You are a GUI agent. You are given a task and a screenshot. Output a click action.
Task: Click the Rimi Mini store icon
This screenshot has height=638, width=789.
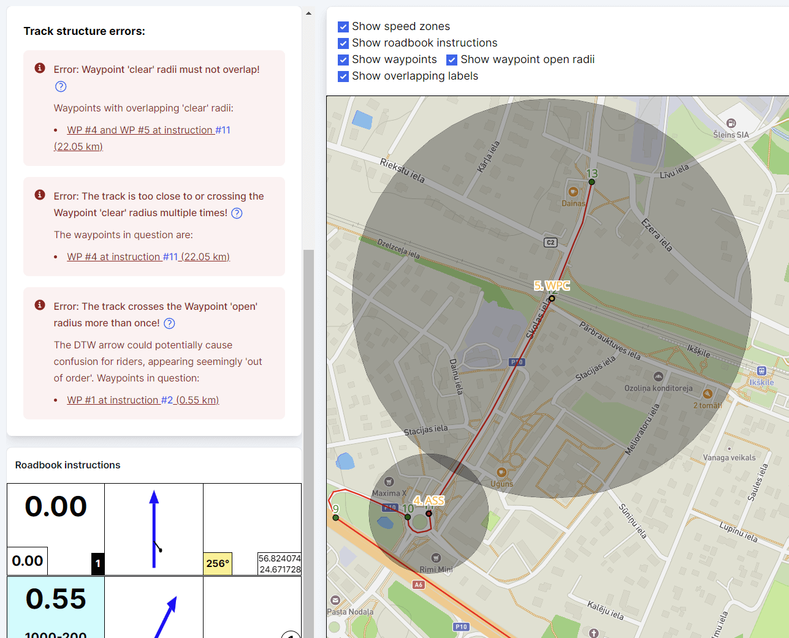tap(437, 558)
